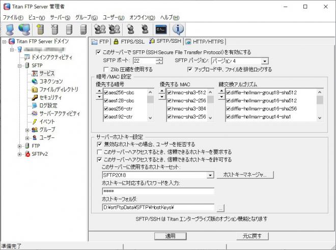The image size is (336, 250).
Task: Click the start server toolbar icon
Action: coord(69,30)
